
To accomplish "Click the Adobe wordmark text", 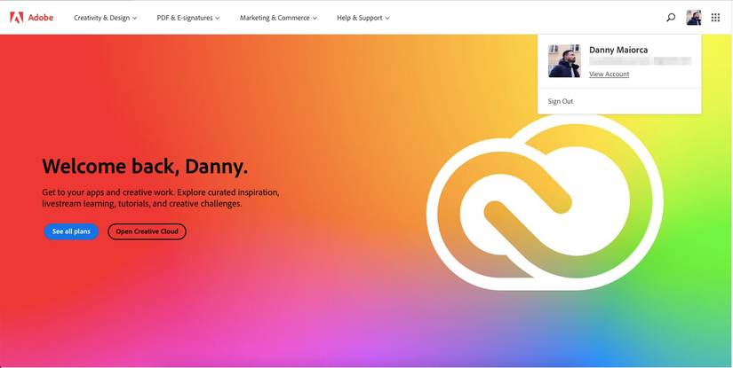I will 41,18.
